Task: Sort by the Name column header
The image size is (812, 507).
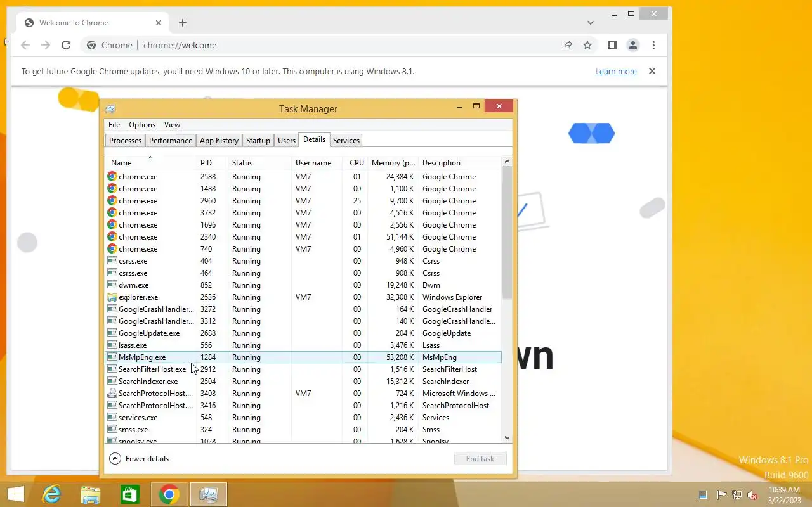Action: tap(150, 163)
